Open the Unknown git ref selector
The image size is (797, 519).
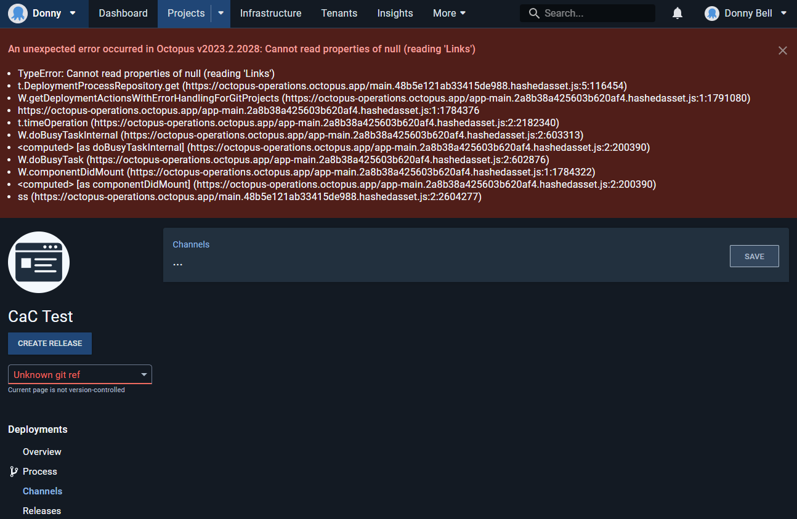pos(79,374)
